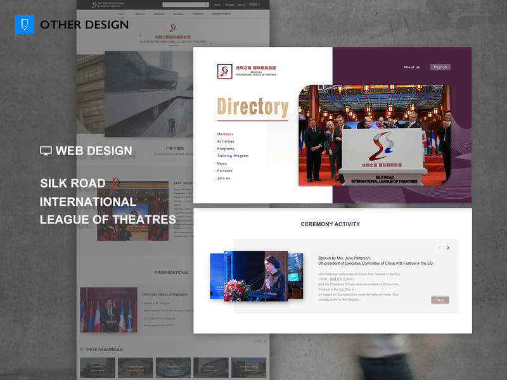
Task: Select Members in the Directory list
Action: (x=225, y=134)
